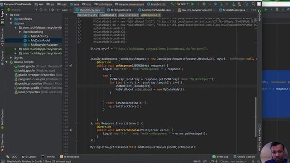
Task: Click the status bar bottom-left tool window icon
Action: [x=3, y=161]
